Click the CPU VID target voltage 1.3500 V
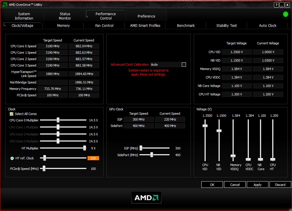Screen dimensions: 292x211 (x=237, y=52)
